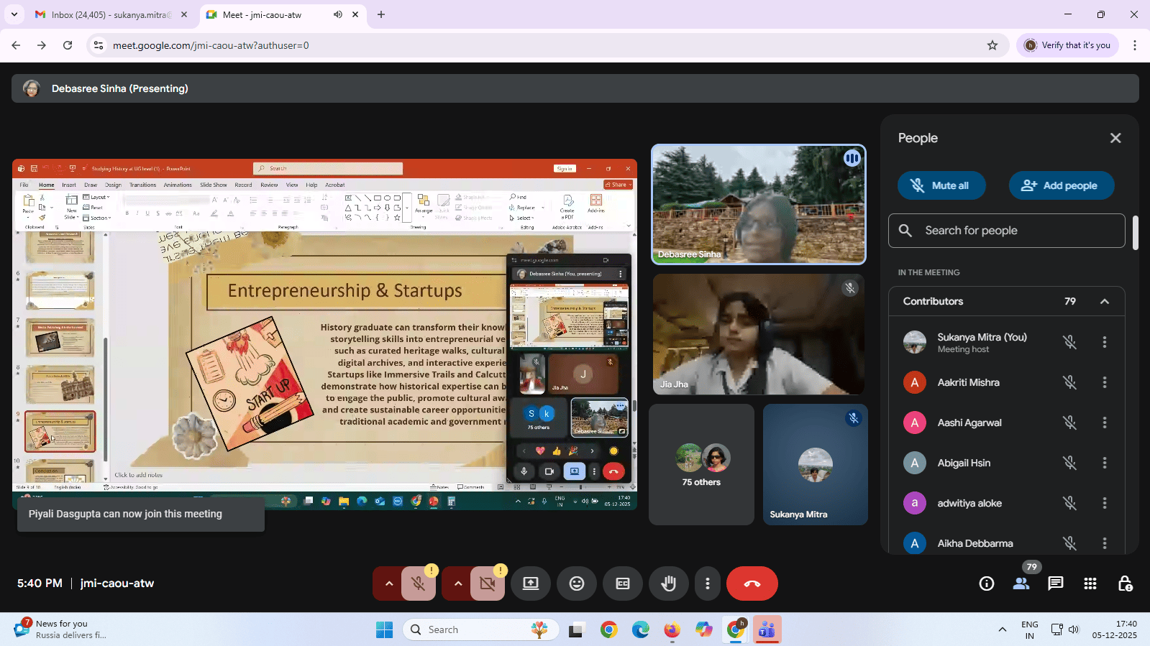The height and width of the screenshot is (646, 1150).
Task: Open video settings arrow beside camera
Action: (458, 583)
